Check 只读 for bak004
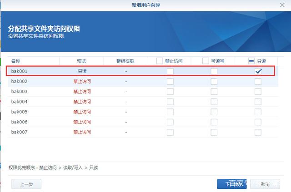This screenshot has height=192, width=291. 258,102
